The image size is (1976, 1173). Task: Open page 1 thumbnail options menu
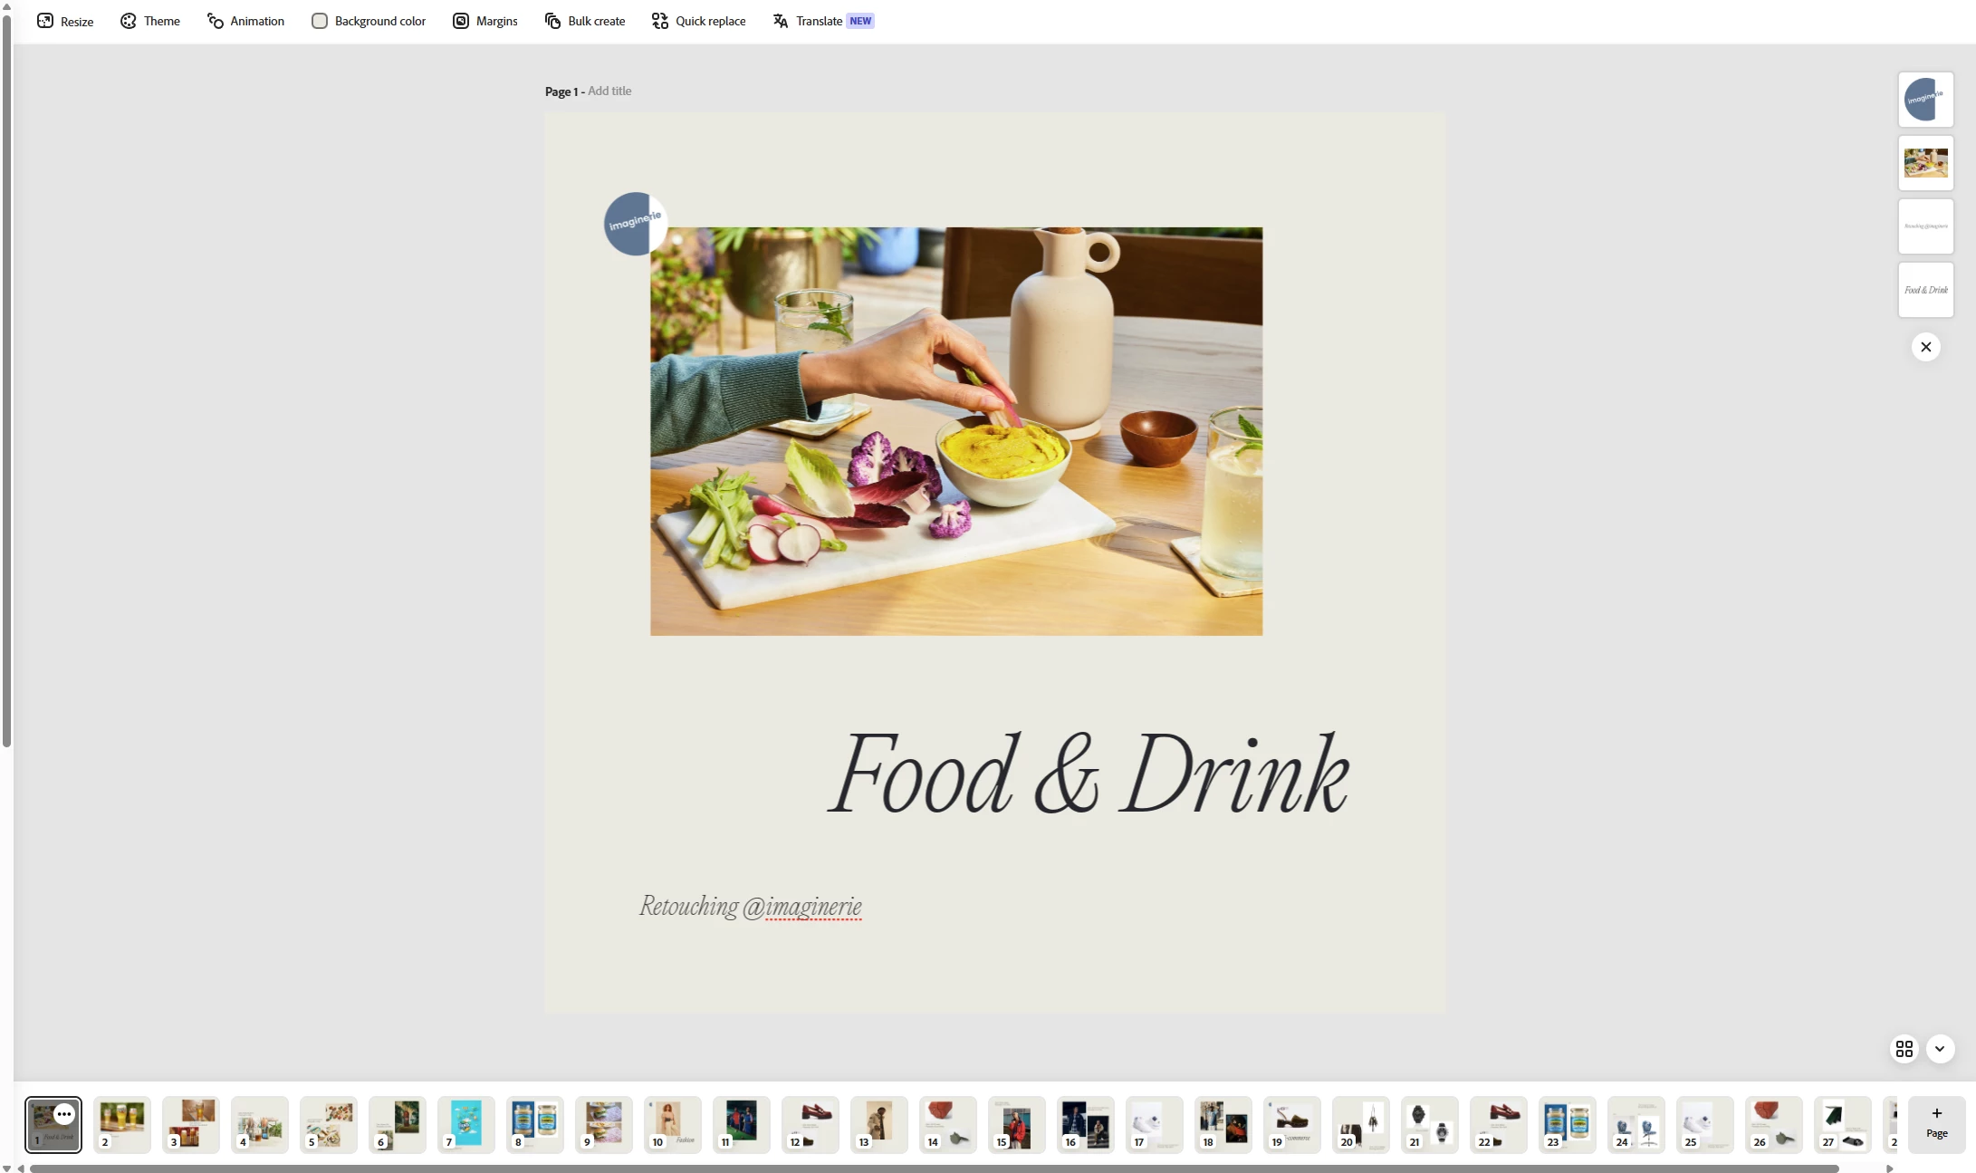pos(64,1114)
